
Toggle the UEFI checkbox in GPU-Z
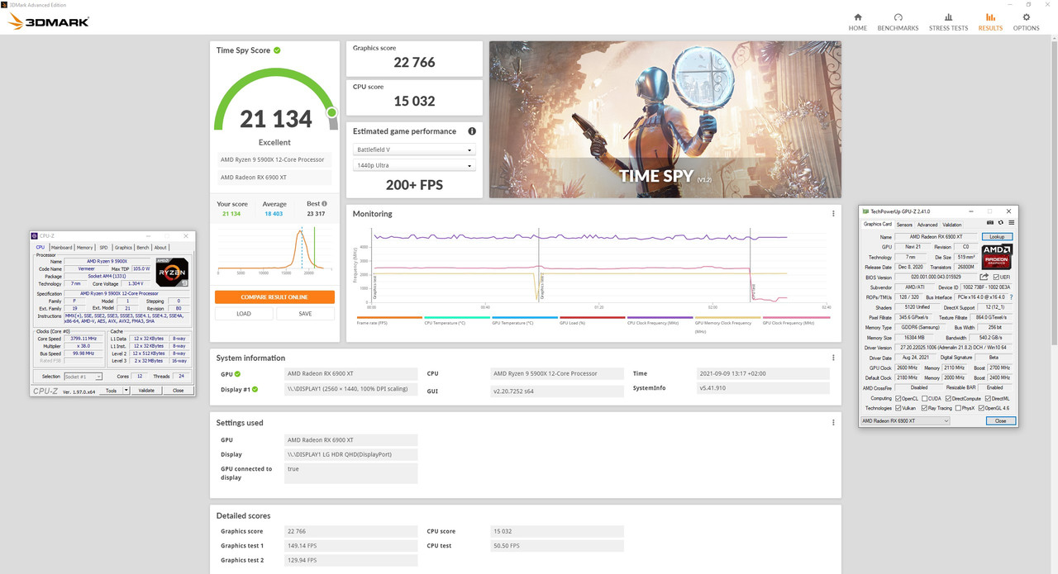tap(996, 277)
